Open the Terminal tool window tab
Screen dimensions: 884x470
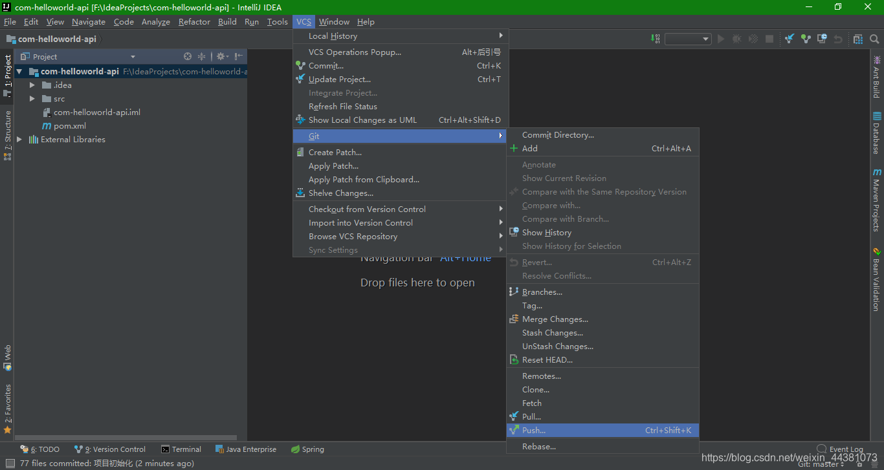181,449
